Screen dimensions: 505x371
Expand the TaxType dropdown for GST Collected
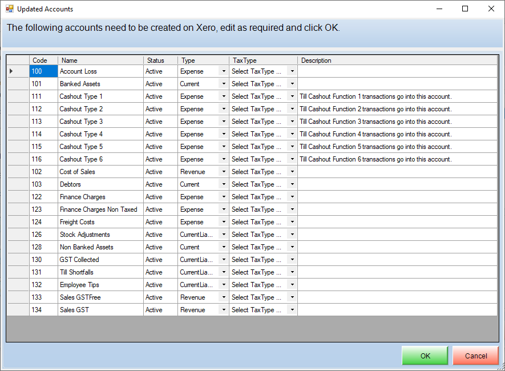pyautogui.click(x=292, y=260)
